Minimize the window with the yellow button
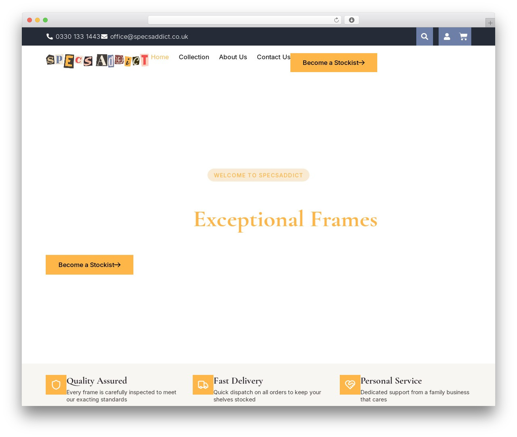 pos(38,20)
